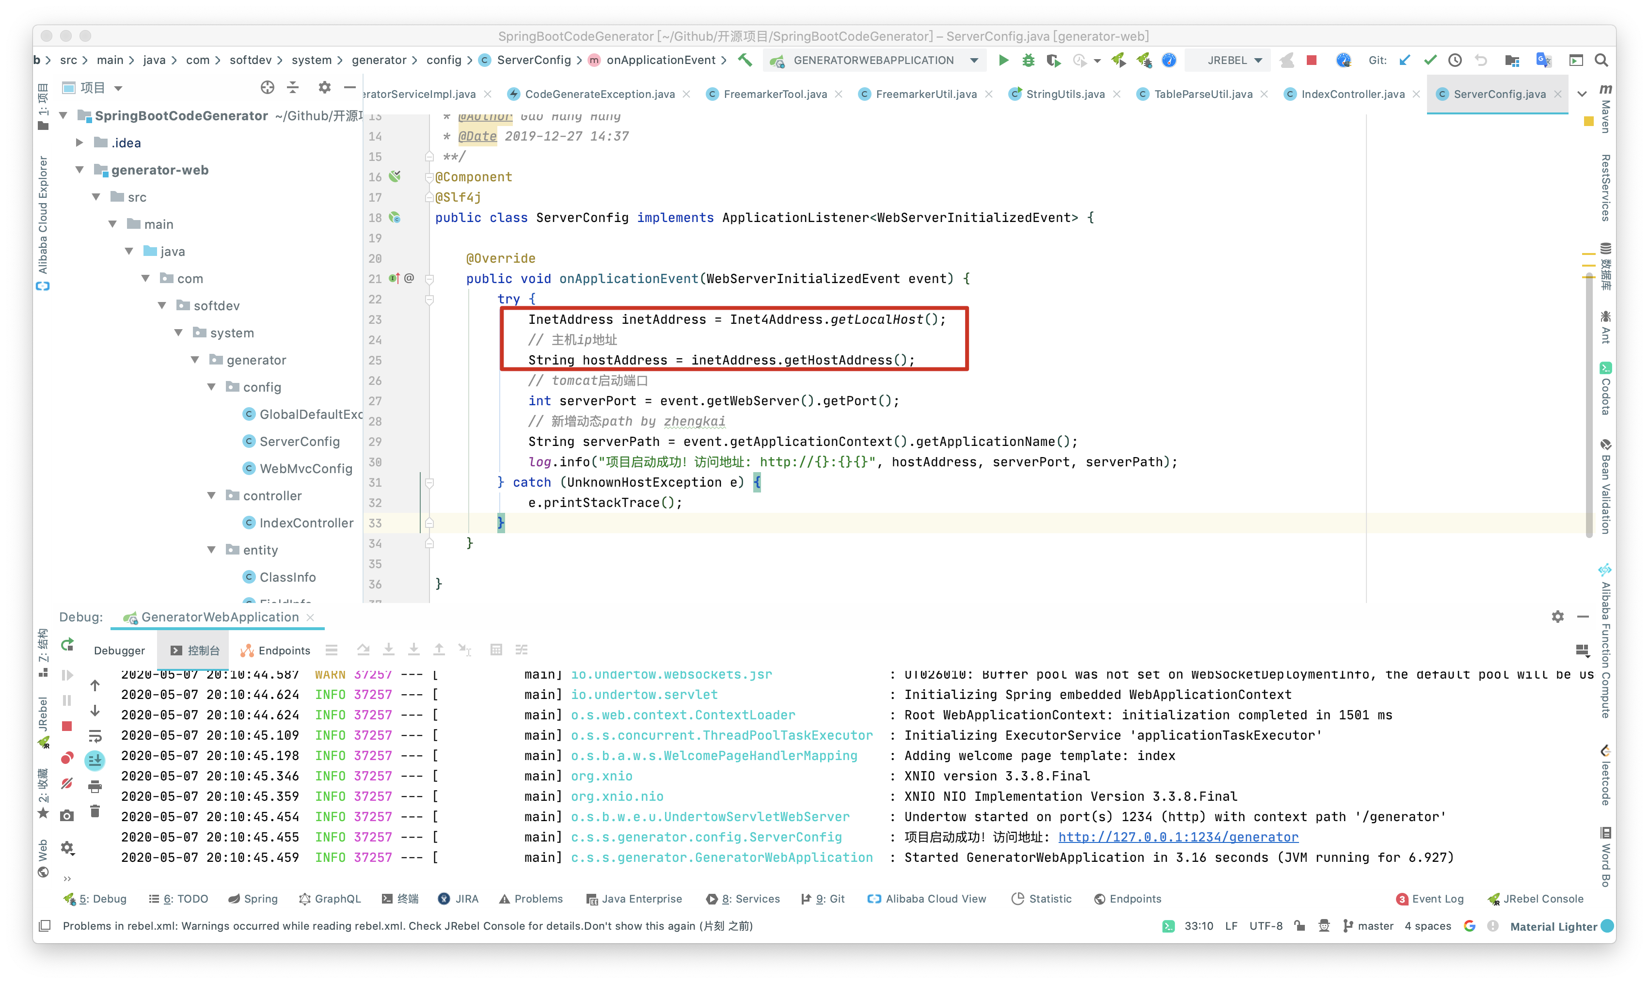Open the http://127.0.0.1:1234/generator link
Screen dimensions: 1649x984
tap(1177, 837)
